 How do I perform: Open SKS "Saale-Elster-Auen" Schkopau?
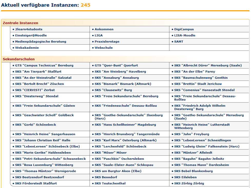tap(124, 165)
